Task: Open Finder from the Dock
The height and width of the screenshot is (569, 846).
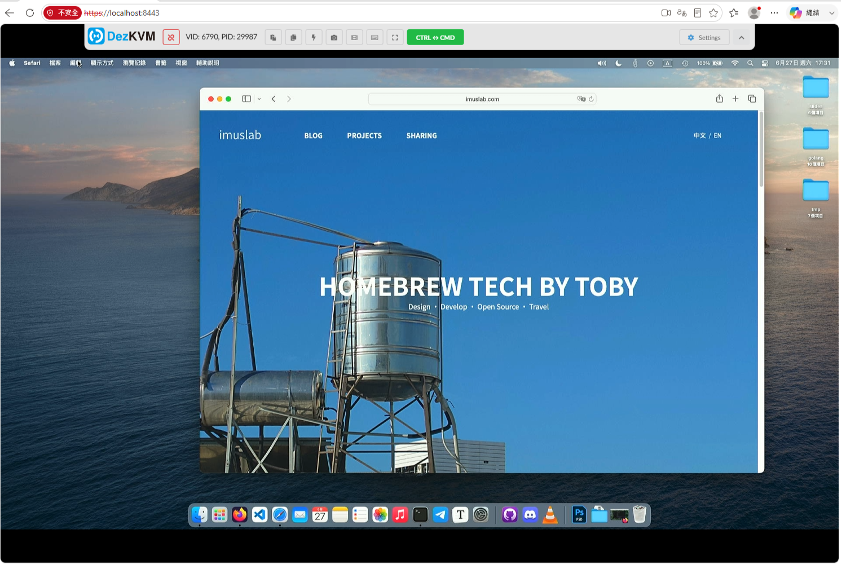Action: point(200,514)
